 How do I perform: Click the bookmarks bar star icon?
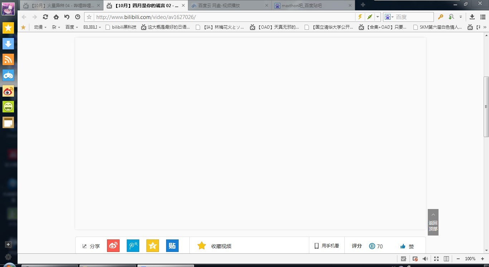click(23, 27)
